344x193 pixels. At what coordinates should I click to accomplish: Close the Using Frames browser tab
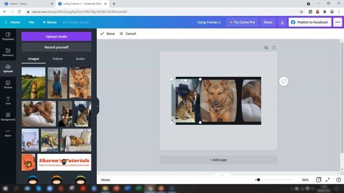(x=105, y=4)
